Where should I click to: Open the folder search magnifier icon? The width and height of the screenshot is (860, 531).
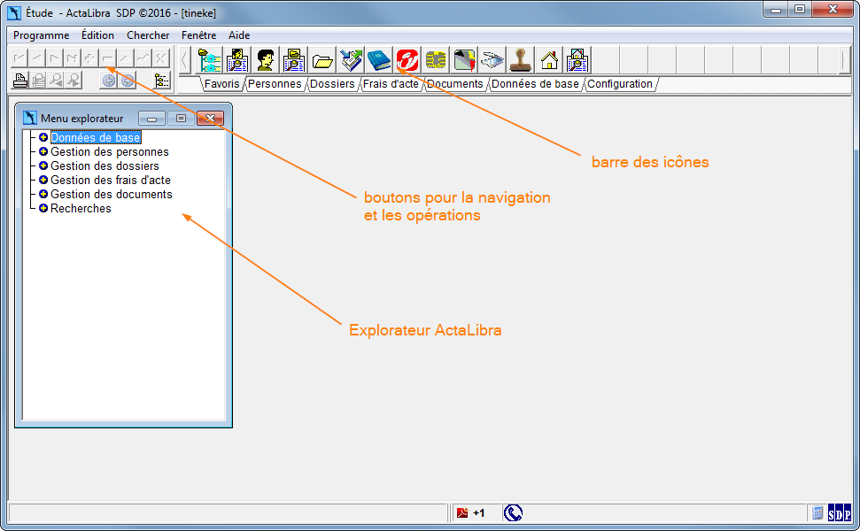(295, 60)
